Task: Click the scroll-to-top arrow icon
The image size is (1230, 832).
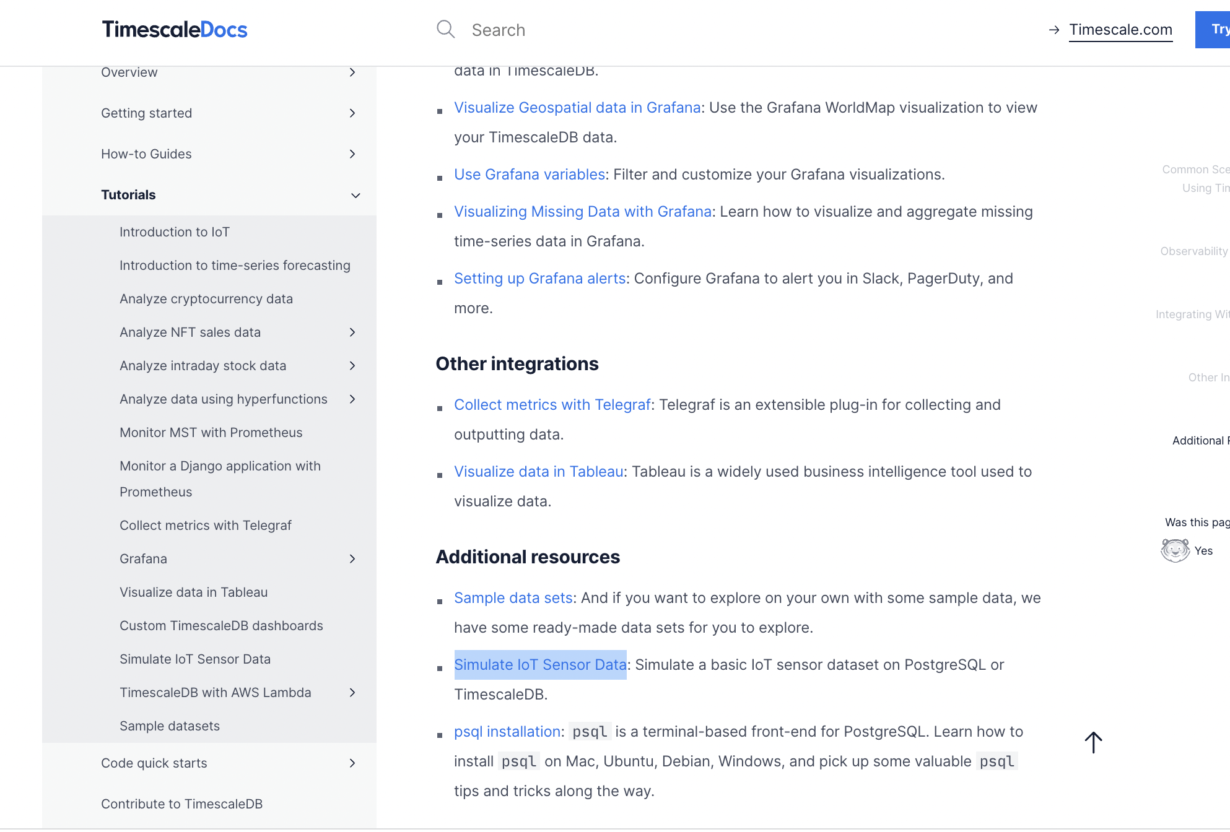Action: coord(1093,742)
